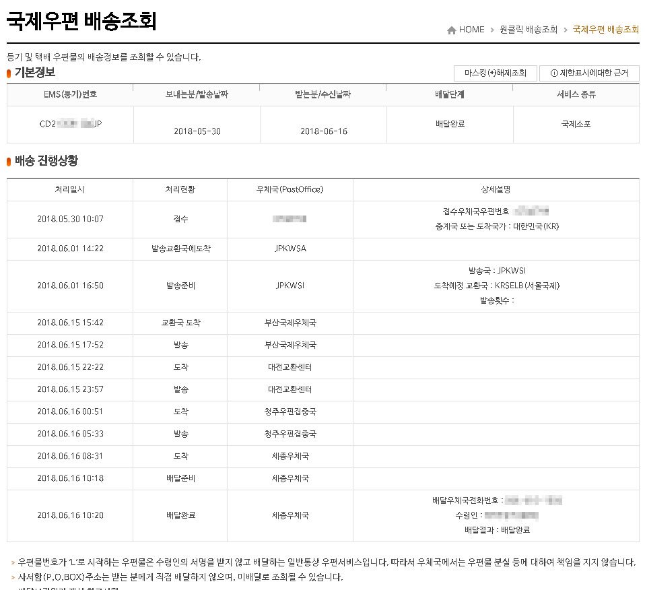Select the send date 2018-05-30

197,131
